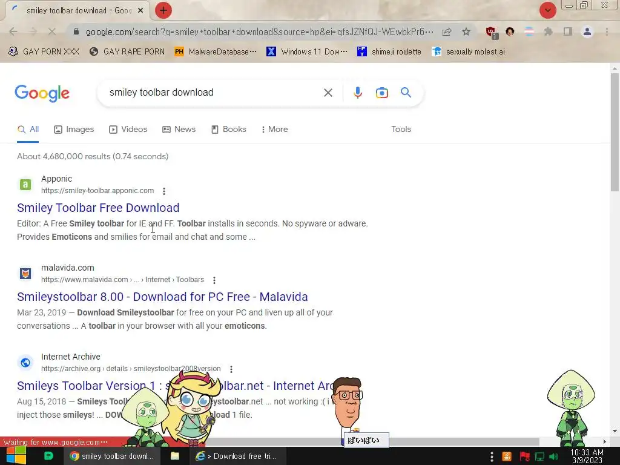
Task: Click the scrollbar down arrow
Action: [615, 431]
